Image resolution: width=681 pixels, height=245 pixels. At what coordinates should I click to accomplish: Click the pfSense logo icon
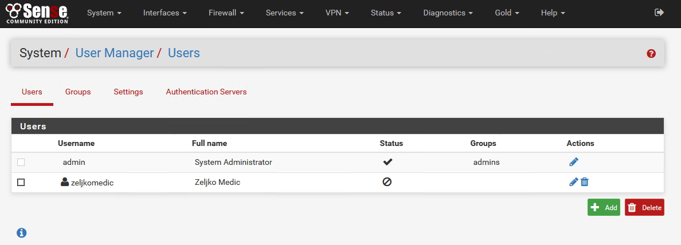(37, 13)
